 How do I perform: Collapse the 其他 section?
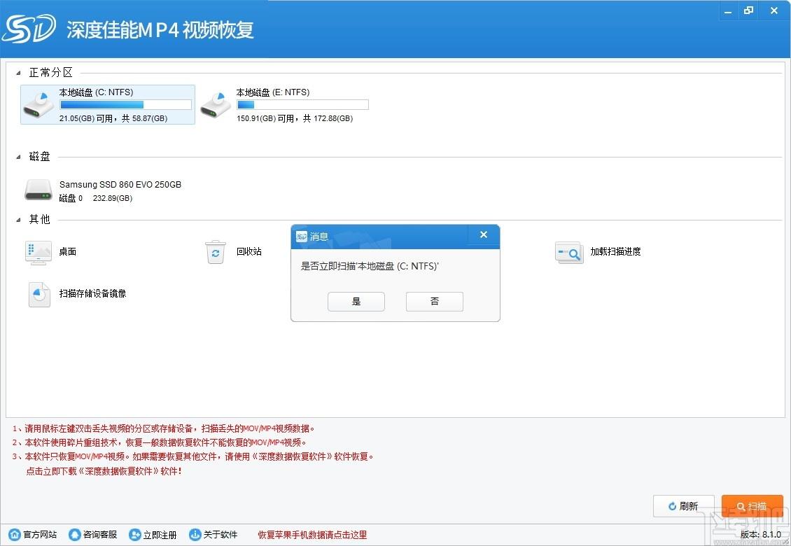[x=19, y=220]
